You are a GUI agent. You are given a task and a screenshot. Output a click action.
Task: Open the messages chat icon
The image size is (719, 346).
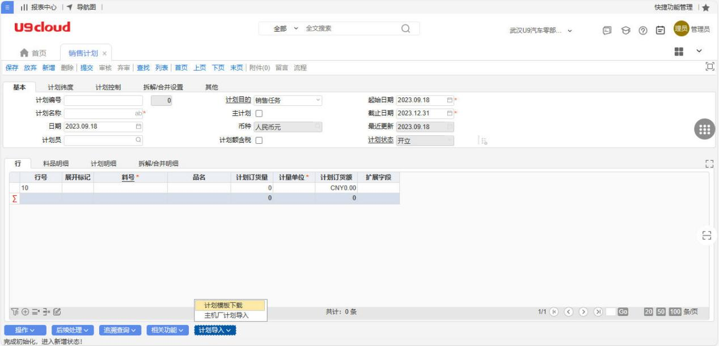point(606,31)
